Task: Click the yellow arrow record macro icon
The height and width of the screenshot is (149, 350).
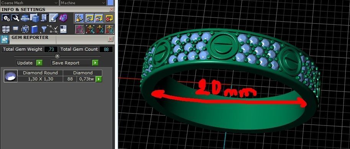Action: (x=99, y=18)
